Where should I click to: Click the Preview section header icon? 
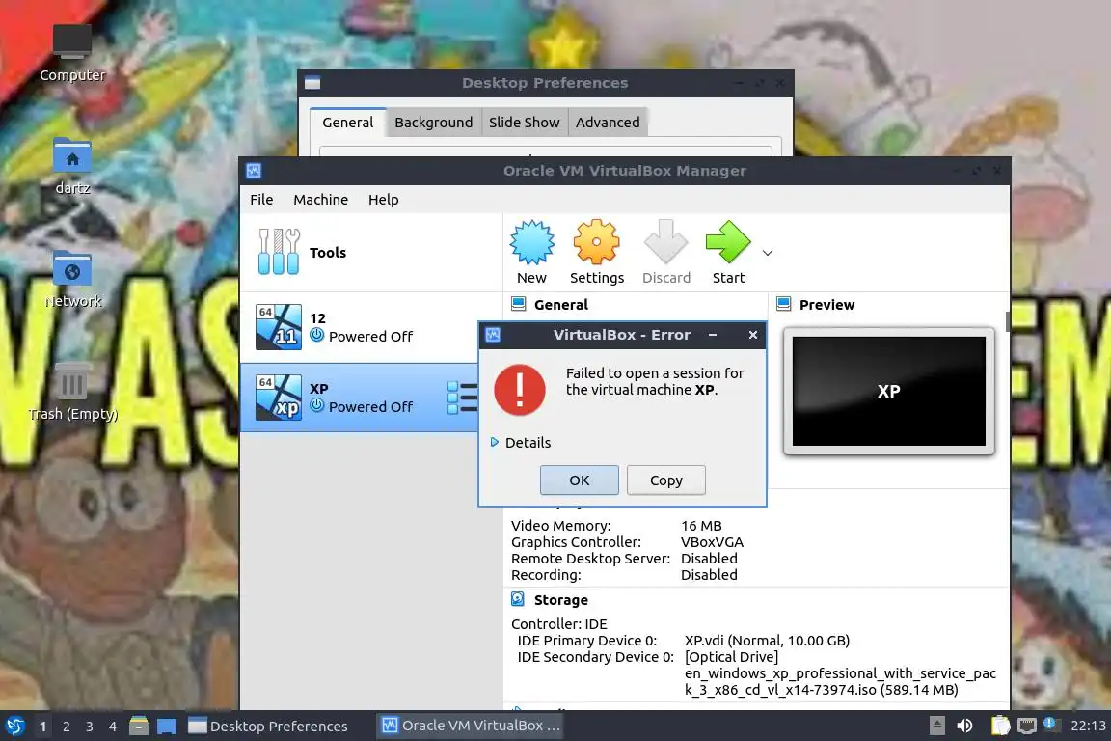[x=784, y=304]
